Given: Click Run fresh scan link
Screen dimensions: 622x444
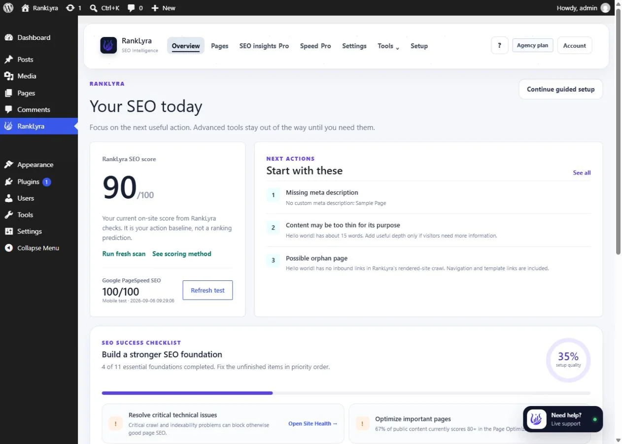Looking at the screenshot, I should coord(124,254).
